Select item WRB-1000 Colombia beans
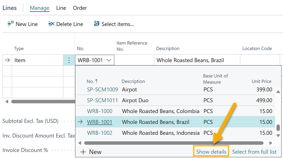The width and height of the screenshot is (283, 158). click(x=100, y=111)
